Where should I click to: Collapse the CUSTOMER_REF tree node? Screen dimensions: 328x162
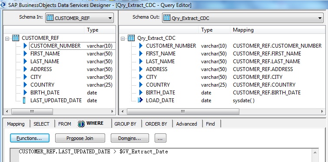[x=7, y=39]
